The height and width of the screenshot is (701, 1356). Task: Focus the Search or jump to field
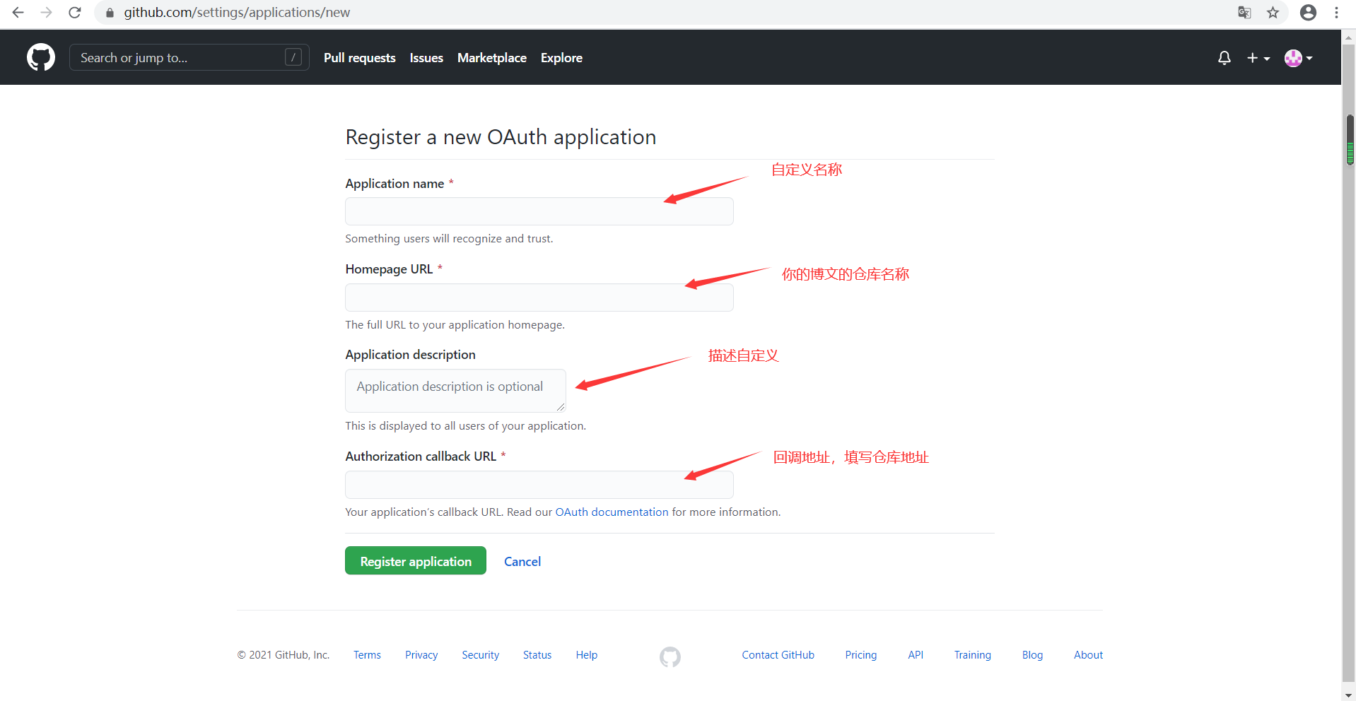pyautogui.click(x=189, y=57)
